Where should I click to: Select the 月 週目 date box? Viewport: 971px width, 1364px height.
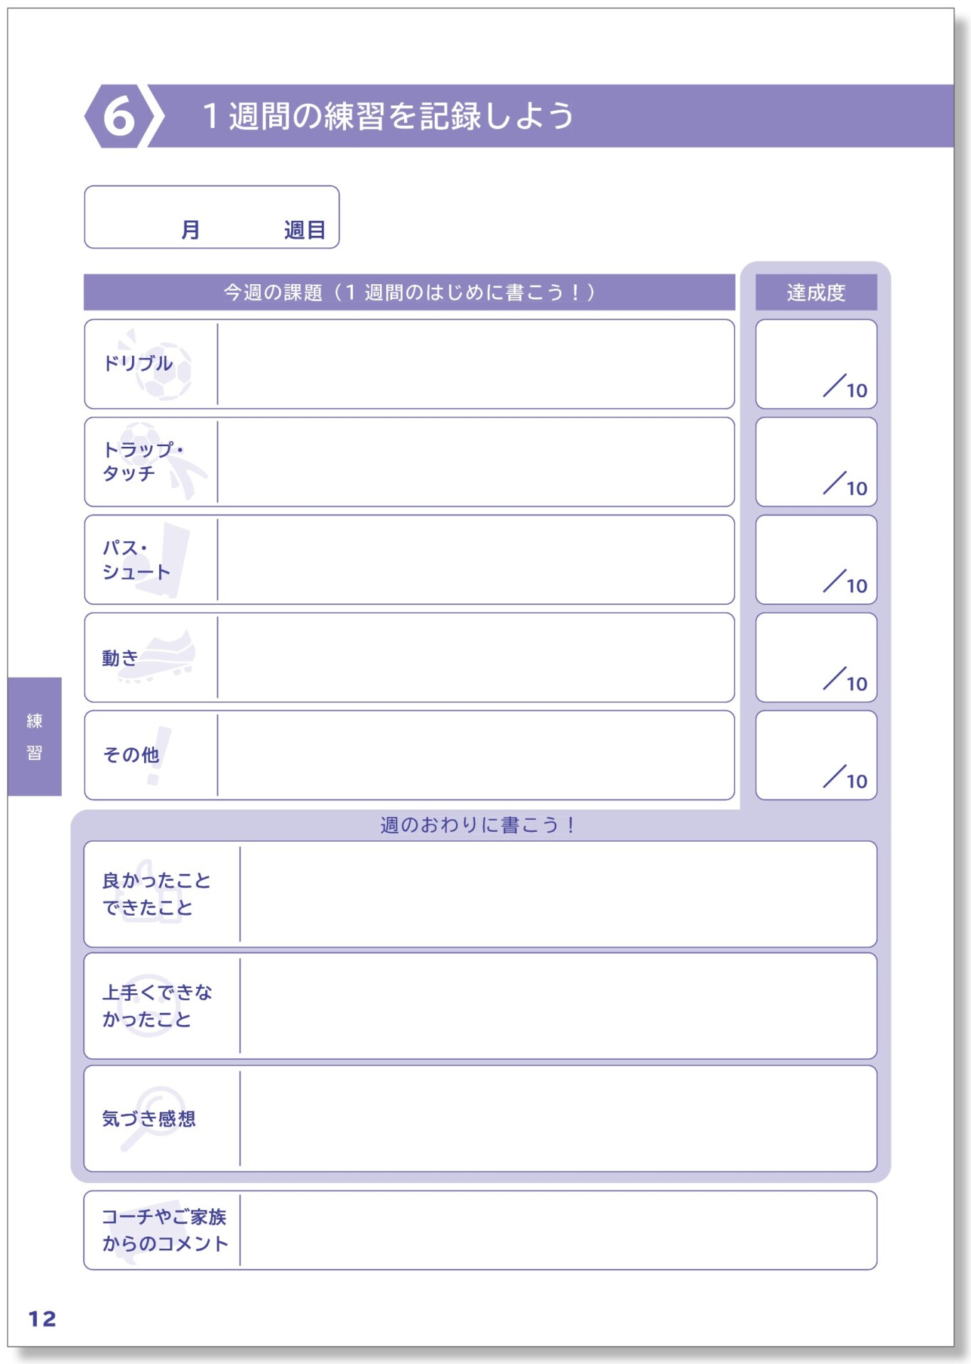pyautogui.click(x=212, y=217)
